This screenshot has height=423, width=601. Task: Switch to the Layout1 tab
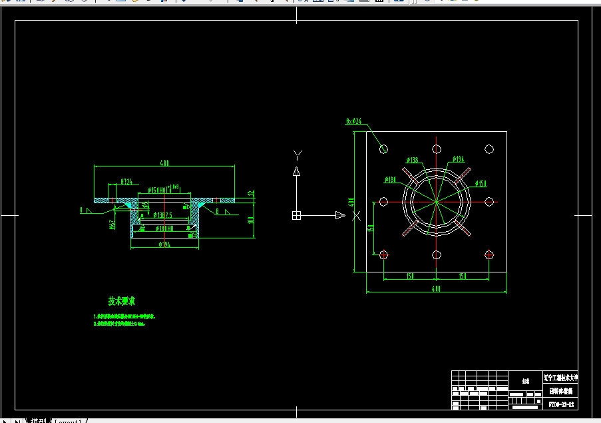point(69,421)
